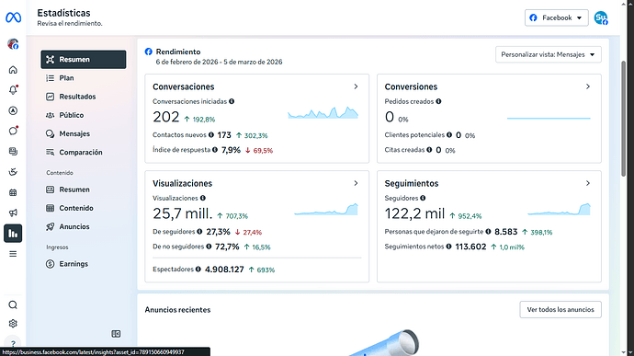
Task: Click the Visualizaciones card title
Action: point(182,183)
